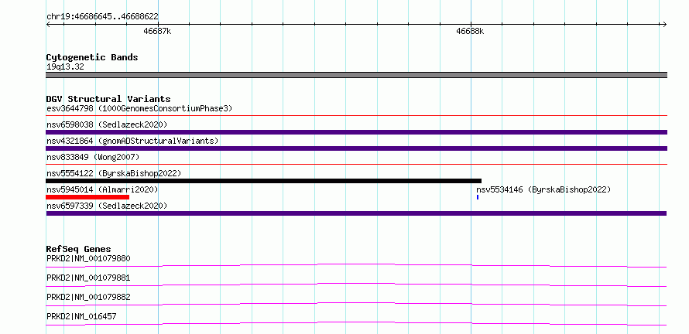The image size is (689, 334).
Task: Click the 46687k ruler tick label
Action: pos(157,31)
